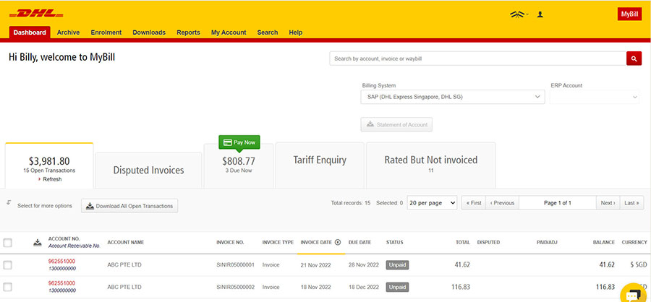The width and height of the screenshot is (651, 302).
Task: Select the Tariff Enquiry tab
Action: pos(320,165)
